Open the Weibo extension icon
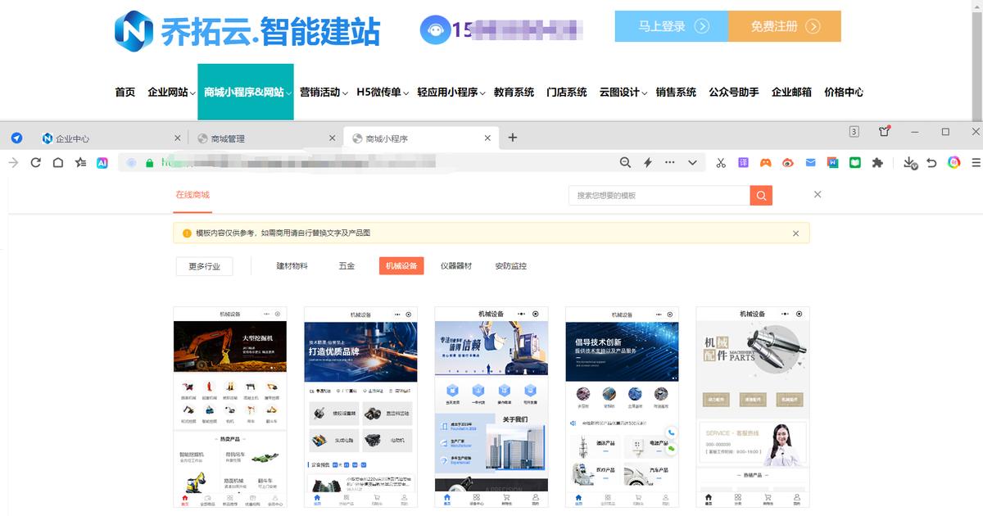 [x=788, y=163]
